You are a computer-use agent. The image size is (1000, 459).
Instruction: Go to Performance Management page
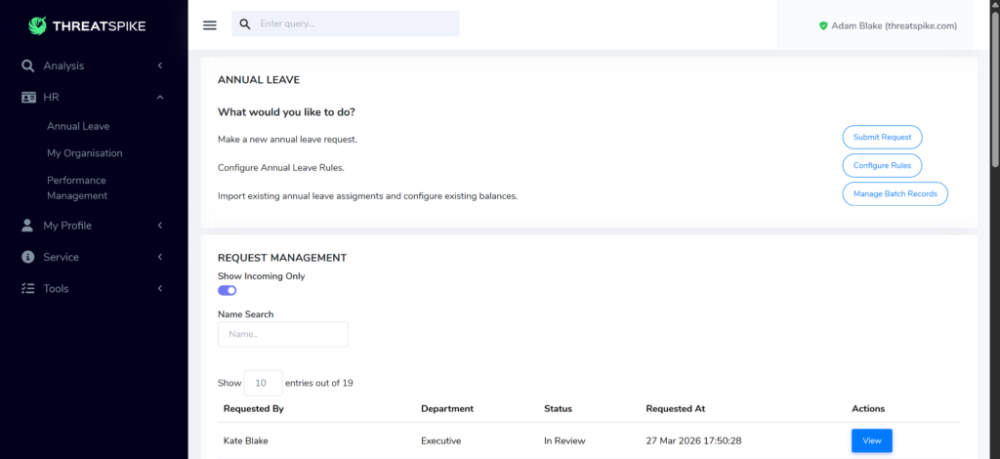77,188
